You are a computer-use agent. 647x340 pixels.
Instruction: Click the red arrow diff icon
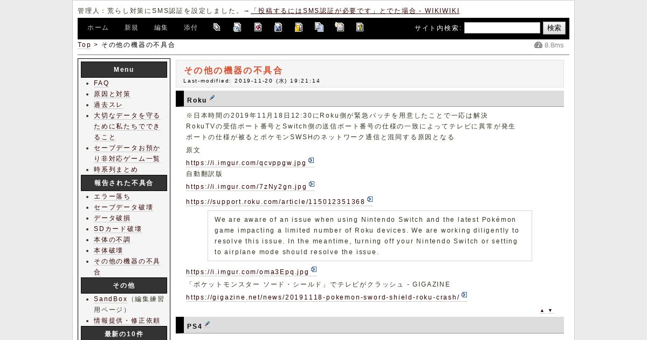click(258, 27)
